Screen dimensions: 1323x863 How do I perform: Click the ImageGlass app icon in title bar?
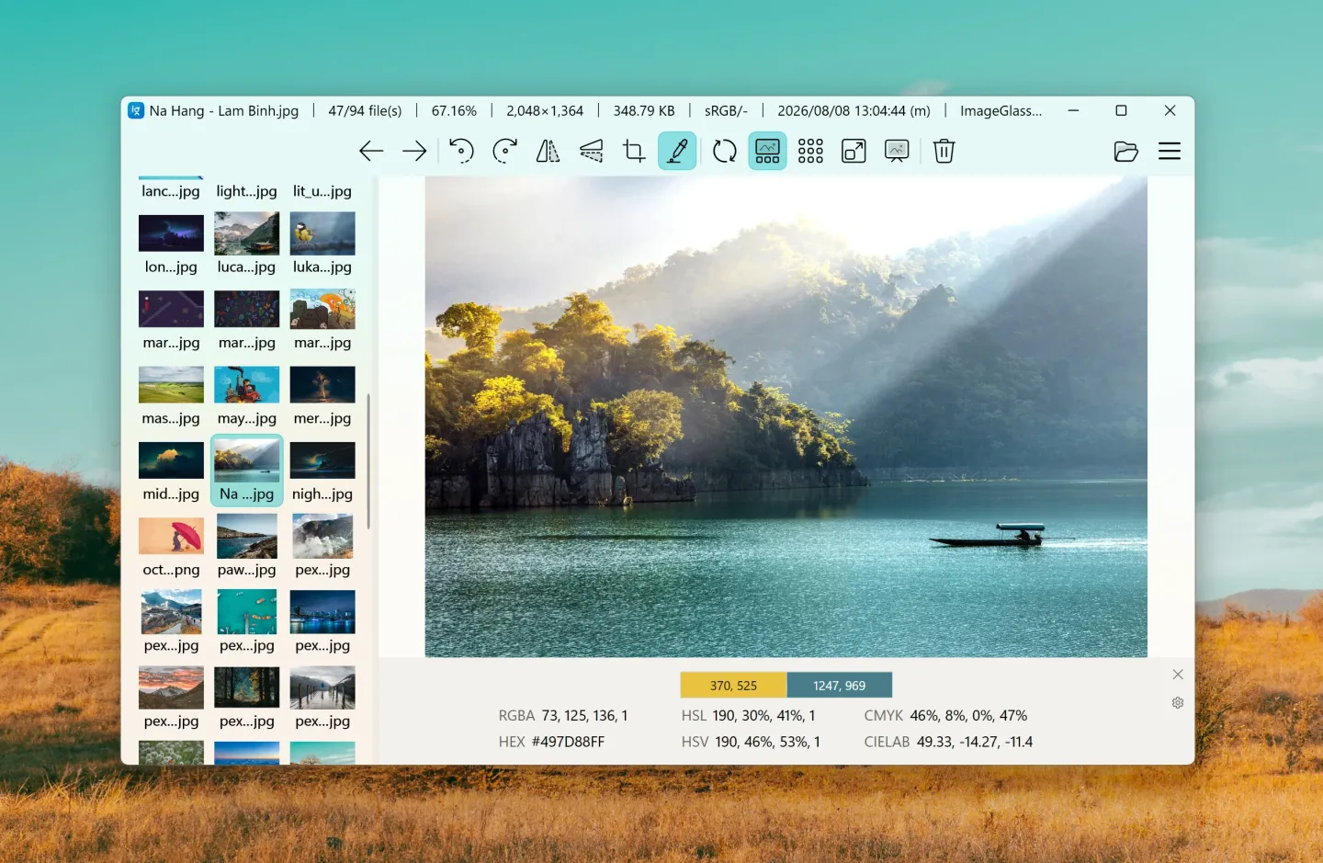(x=136, y=110)
